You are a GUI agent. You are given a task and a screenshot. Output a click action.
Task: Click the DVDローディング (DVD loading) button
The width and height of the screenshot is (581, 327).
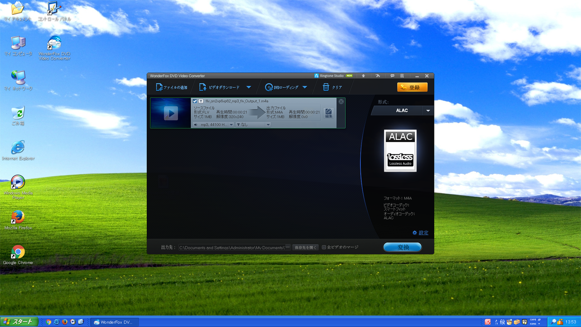click(x=282, y=87)
